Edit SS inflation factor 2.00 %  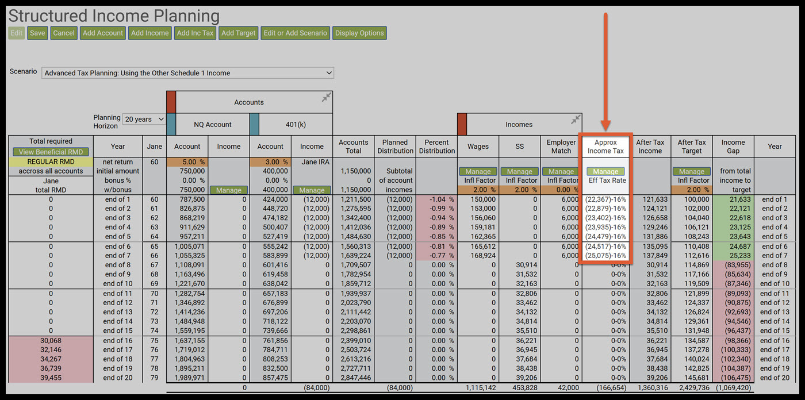click(x=520, y=190)
